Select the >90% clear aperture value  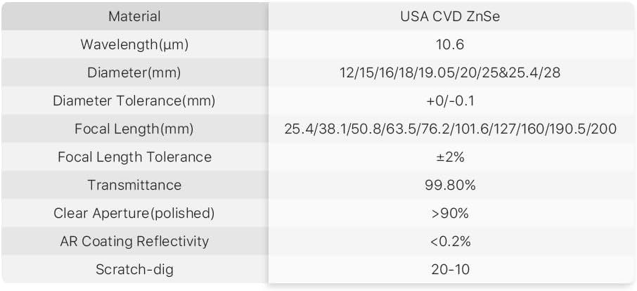coord(451,213)
